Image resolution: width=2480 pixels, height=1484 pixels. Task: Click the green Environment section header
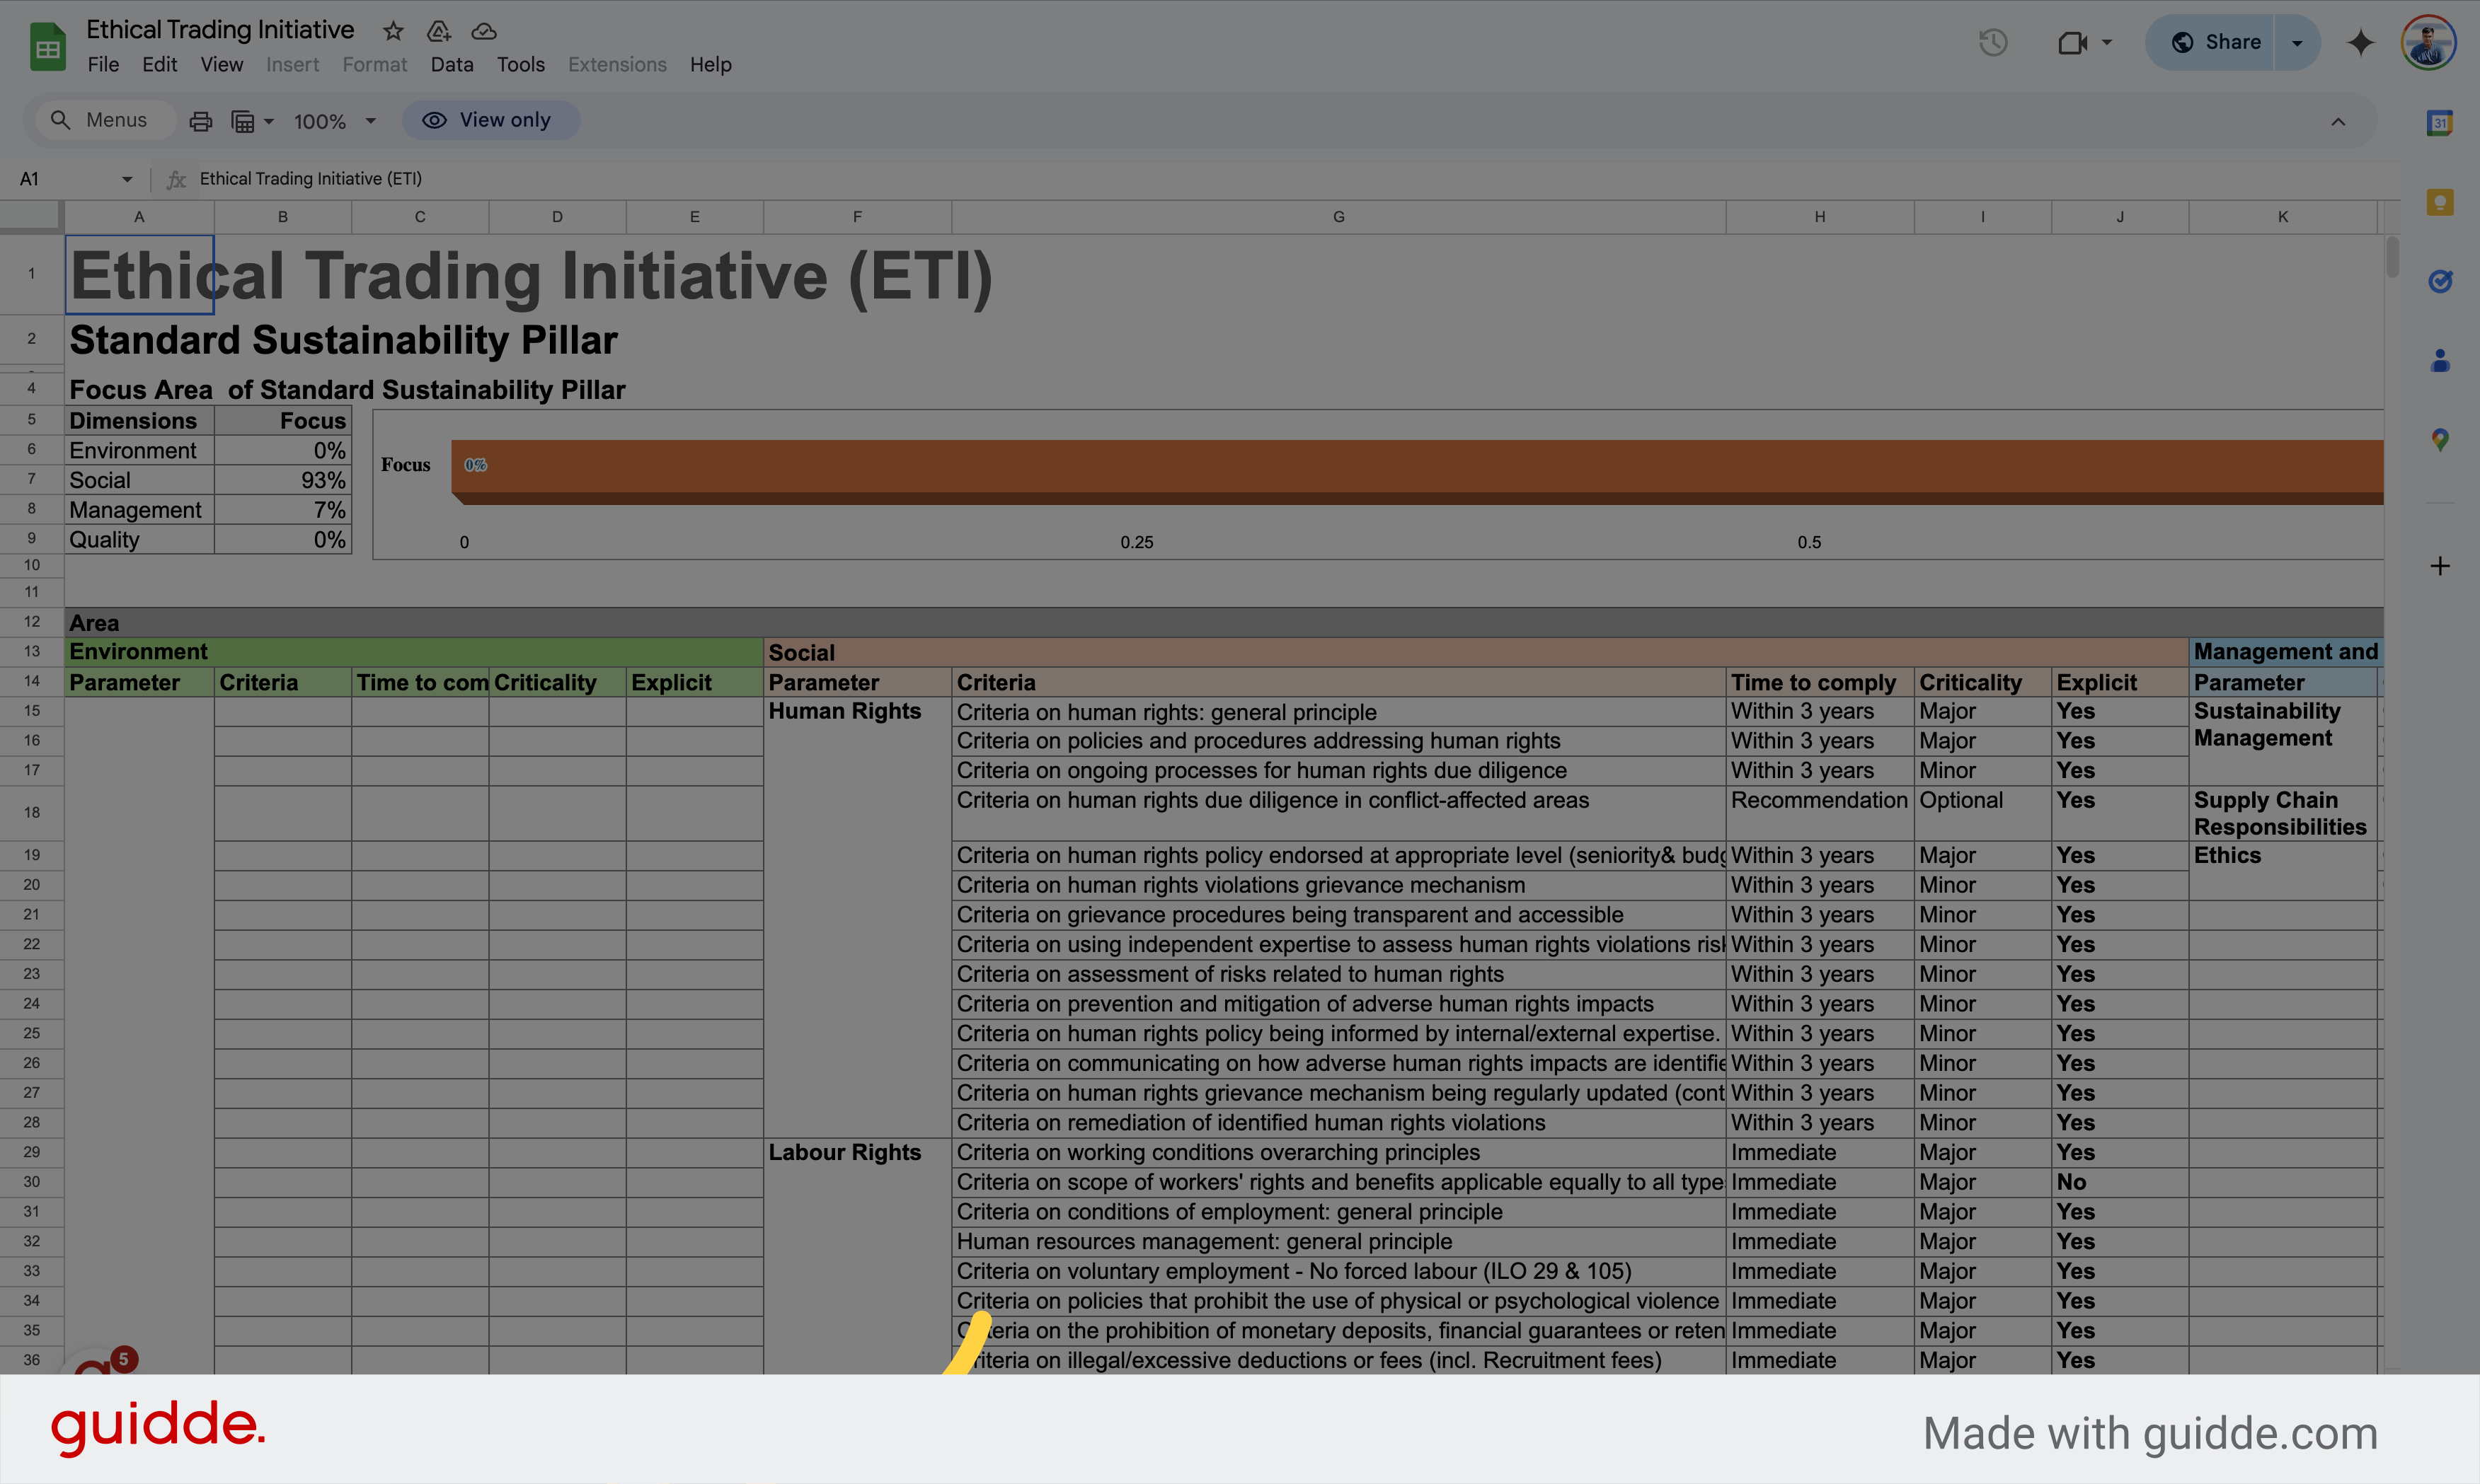point(414,652)
